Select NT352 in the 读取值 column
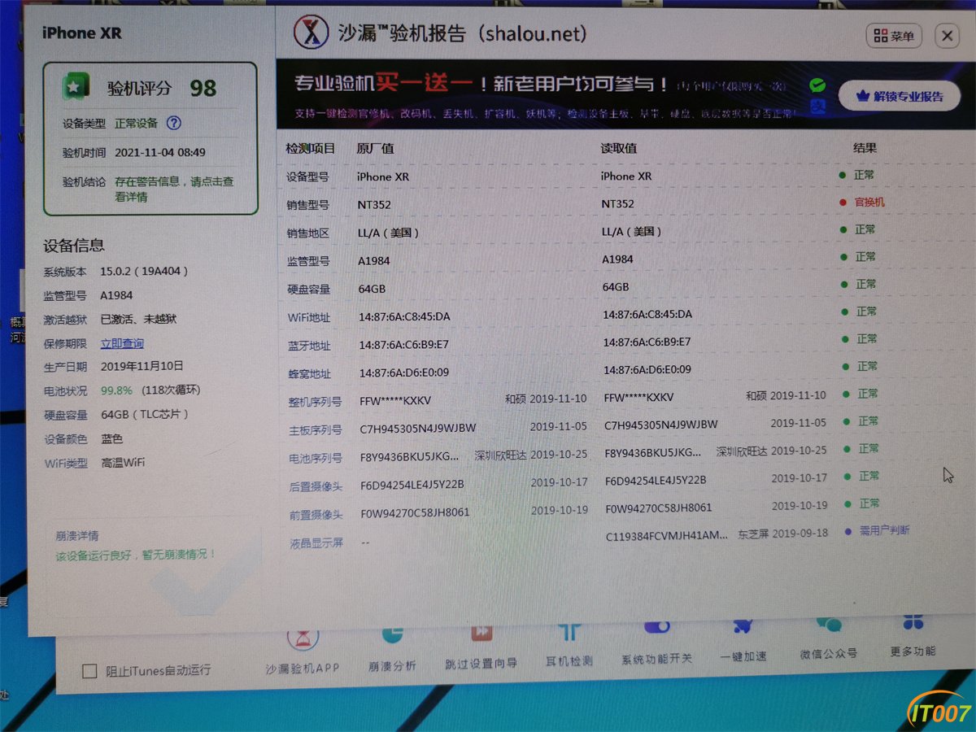Viewport: 976px width, 732px height. [x=617, y=203]
